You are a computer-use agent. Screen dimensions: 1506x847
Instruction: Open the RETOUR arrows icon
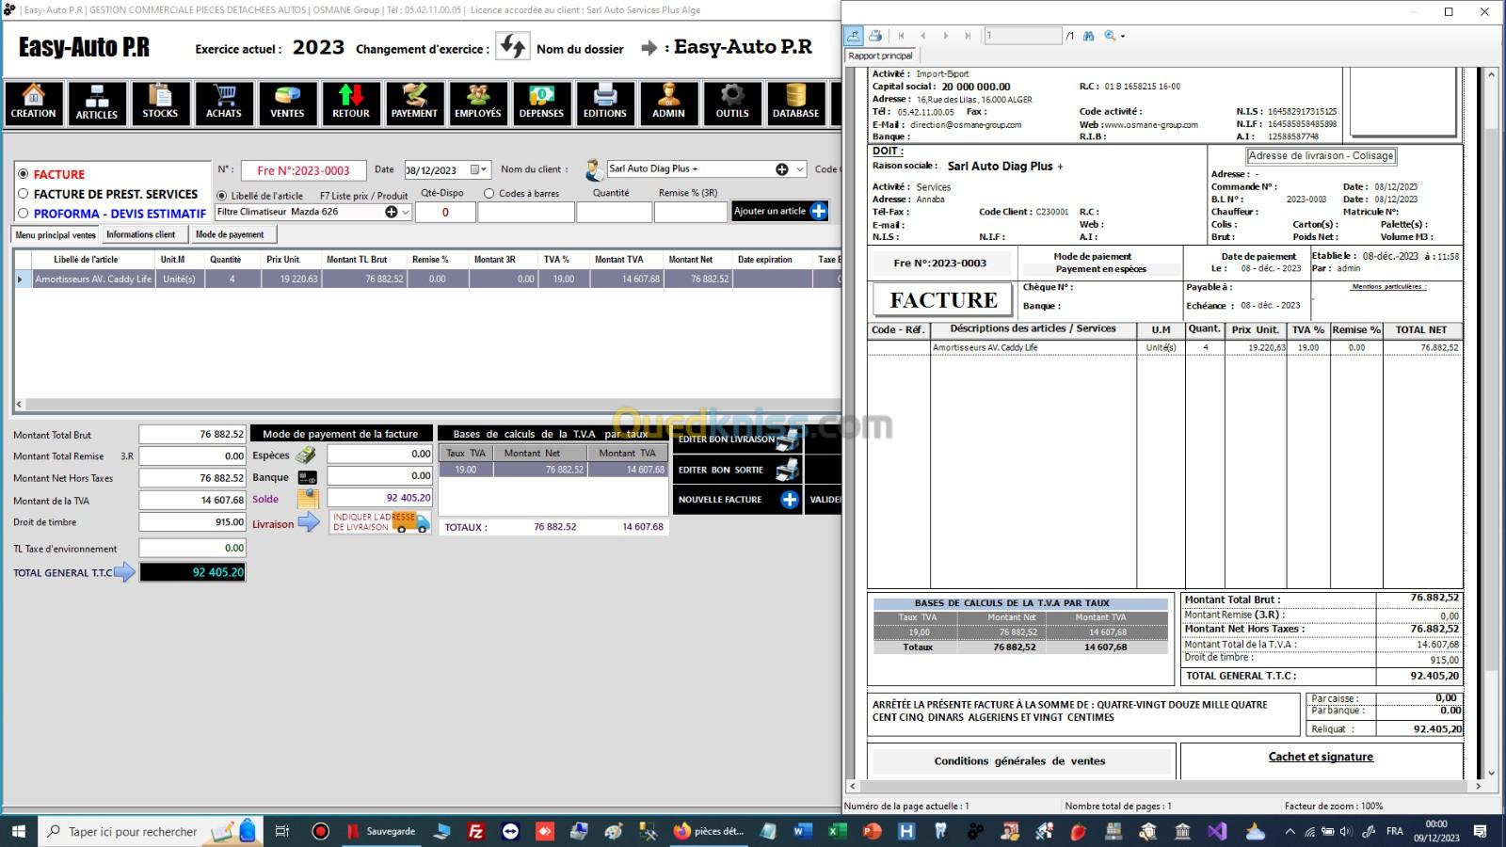click(351, 102)
